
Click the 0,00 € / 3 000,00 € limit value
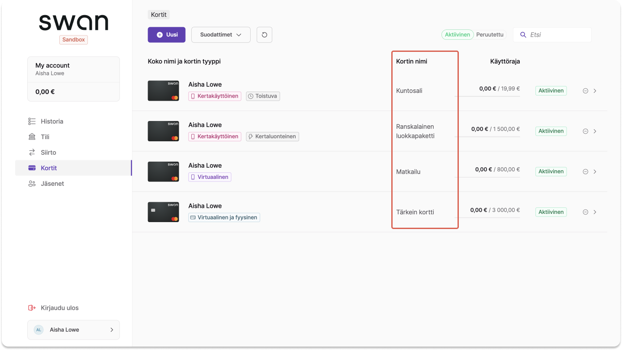coord(495,210)
